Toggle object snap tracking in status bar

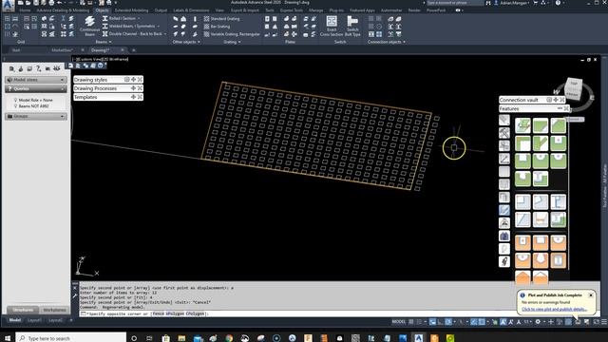pyautogui.click(x=474, y=322)
